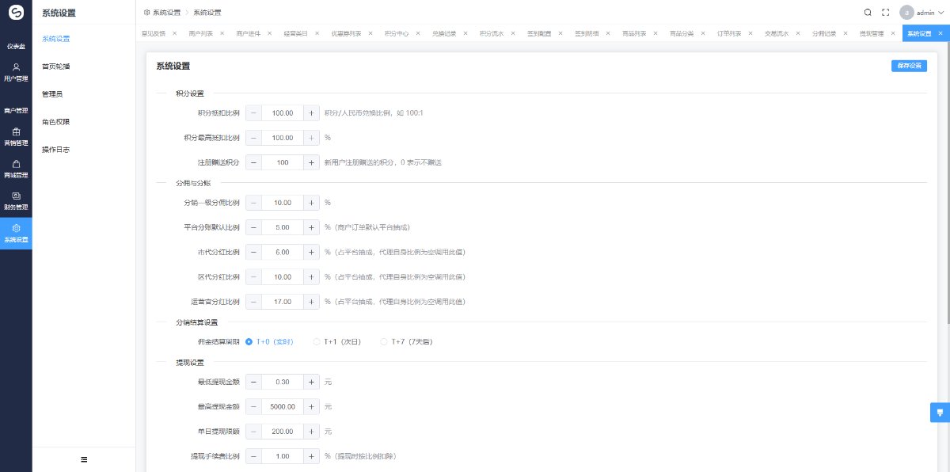Decrease 积分最高抵扣比例 with the minus button

pos(253,138)
